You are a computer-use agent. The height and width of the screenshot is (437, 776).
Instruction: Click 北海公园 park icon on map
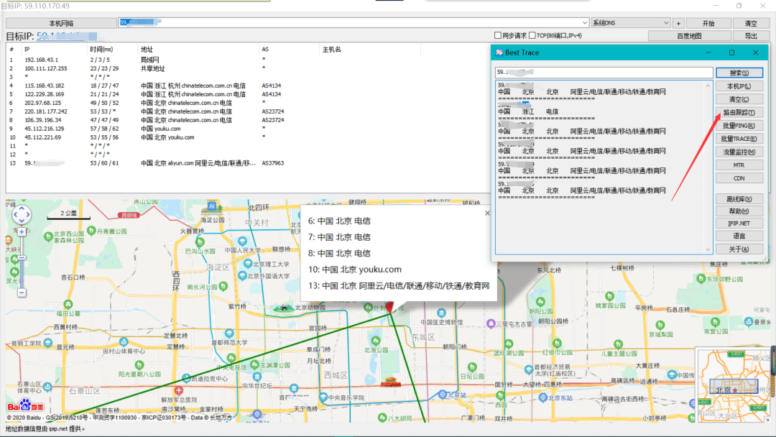coord(376,341)
